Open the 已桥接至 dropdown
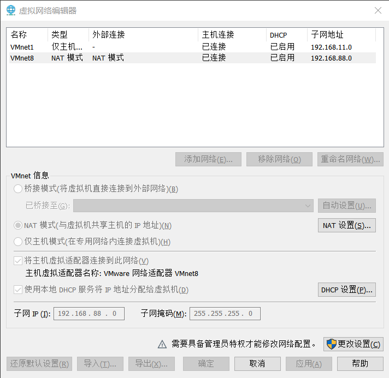Screen dimensions: 389x378 pos(193,206)
